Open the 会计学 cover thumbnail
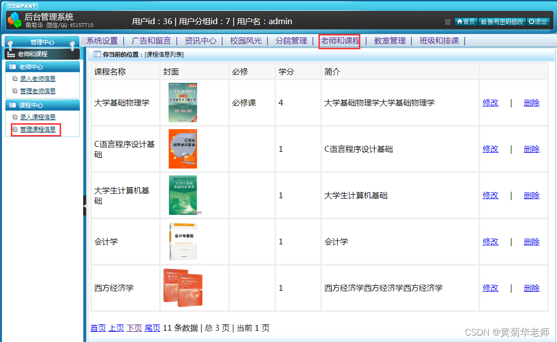The height and width of the screenshot is (342, 557). click(183, 241)
